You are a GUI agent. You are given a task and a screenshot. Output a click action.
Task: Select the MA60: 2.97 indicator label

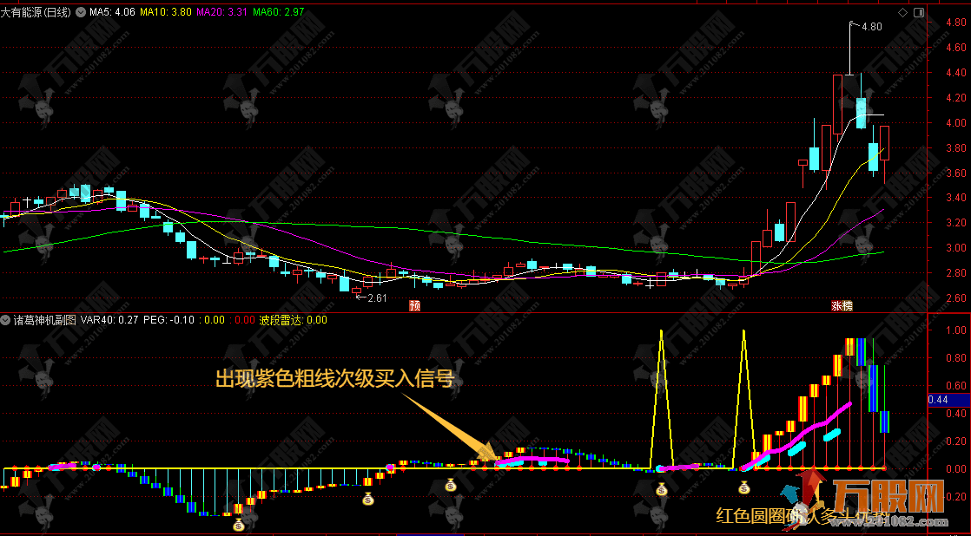pyautogui.click(x=278, y=12)
